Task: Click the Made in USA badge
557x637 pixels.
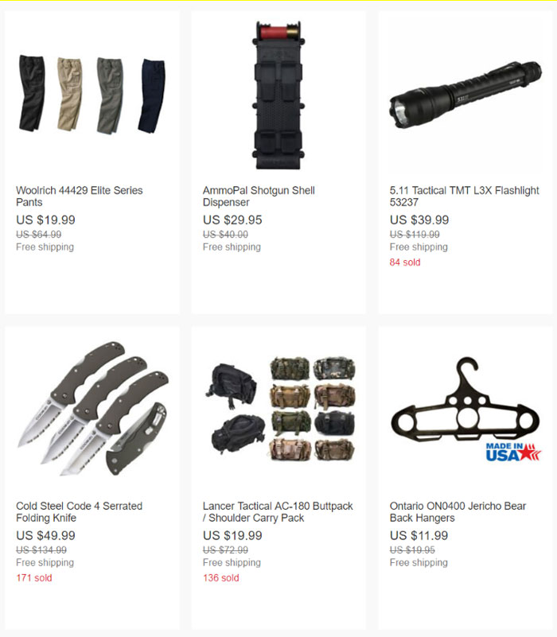Action: (x=513, y=453)
